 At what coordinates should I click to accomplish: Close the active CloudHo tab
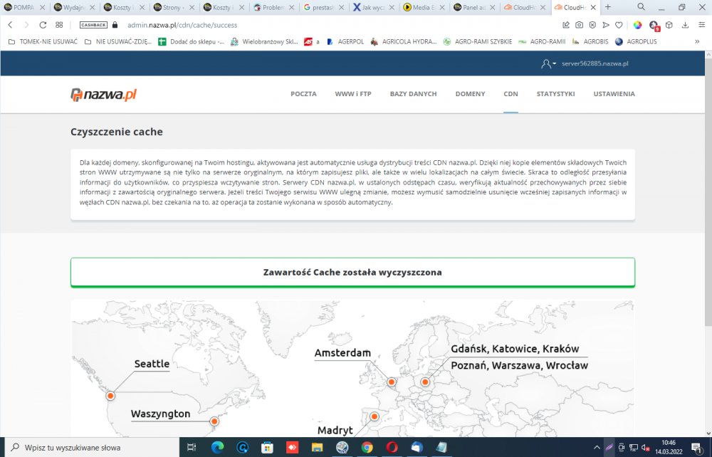(x=593, y=7)
